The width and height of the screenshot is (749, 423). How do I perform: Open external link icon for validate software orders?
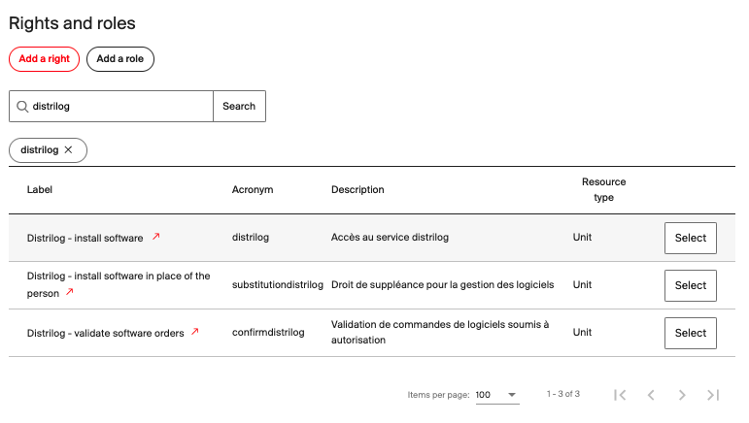(195, 332)
